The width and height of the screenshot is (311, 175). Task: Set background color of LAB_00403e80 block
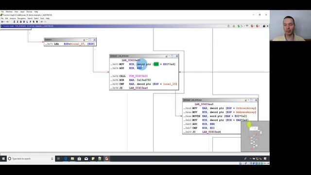tap(167, 56)
